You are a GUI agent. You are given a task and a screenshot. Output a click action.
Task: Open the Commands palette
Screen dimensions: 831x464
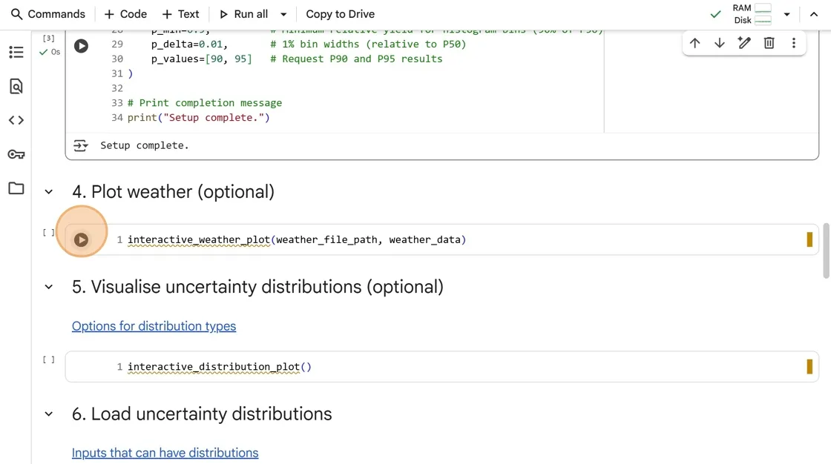pos(48,14)
